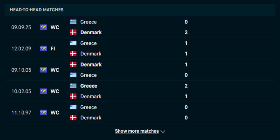Open Denmark team from 09.09.25 match
The image size is (280, 140).
coord(91,32)
